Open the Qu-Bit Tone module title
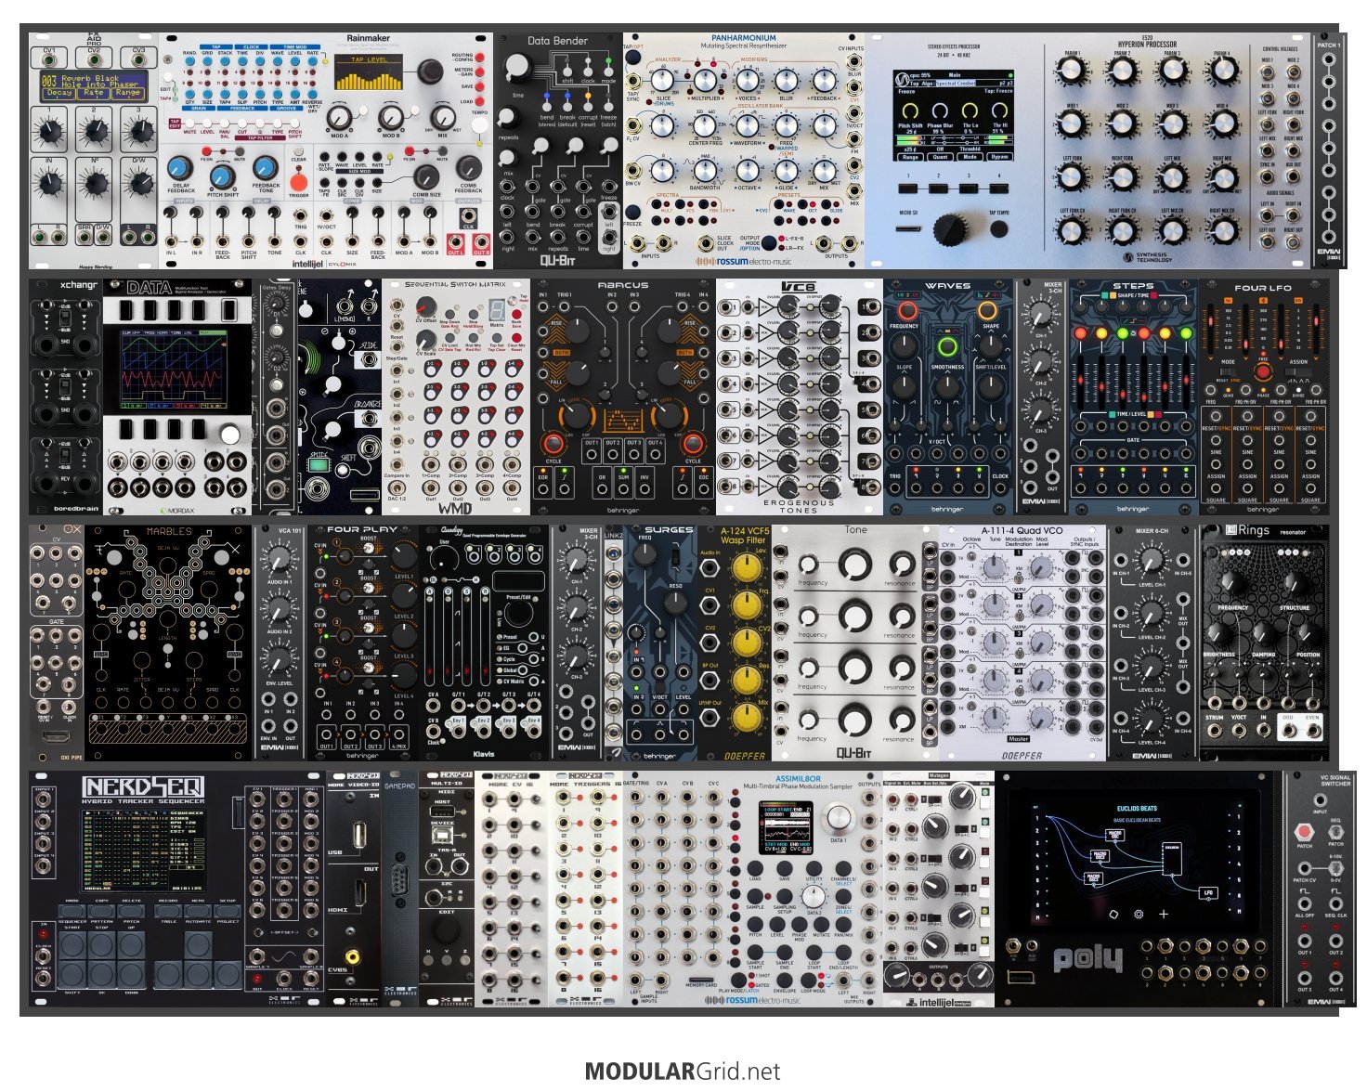This screenshot has width=1367, height=1091. (855, 529)
